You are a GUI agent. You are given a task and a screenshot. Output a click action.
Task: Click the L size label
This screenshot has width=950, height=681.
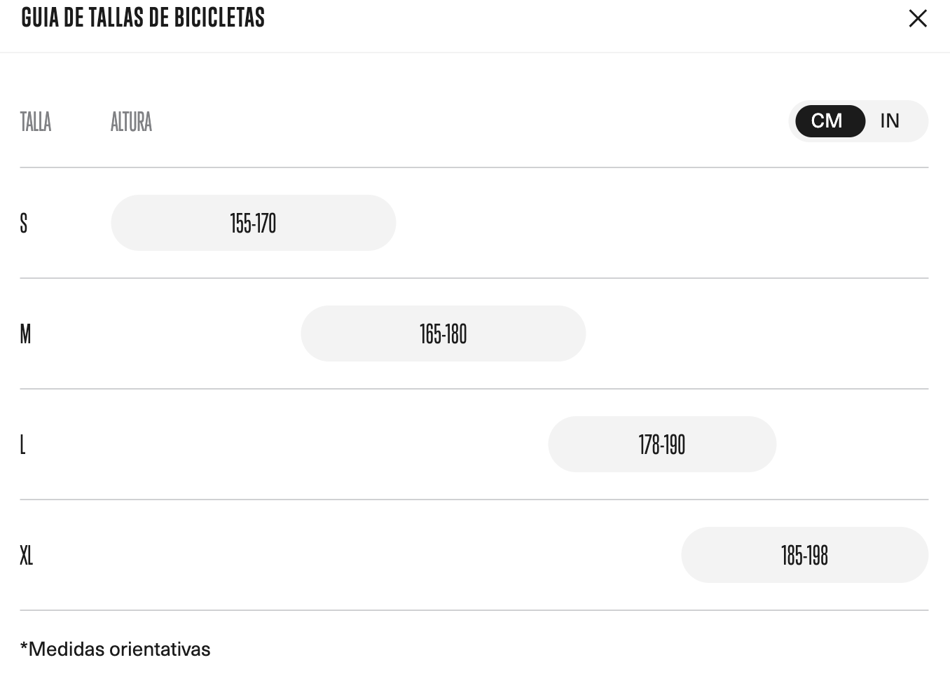23,444
